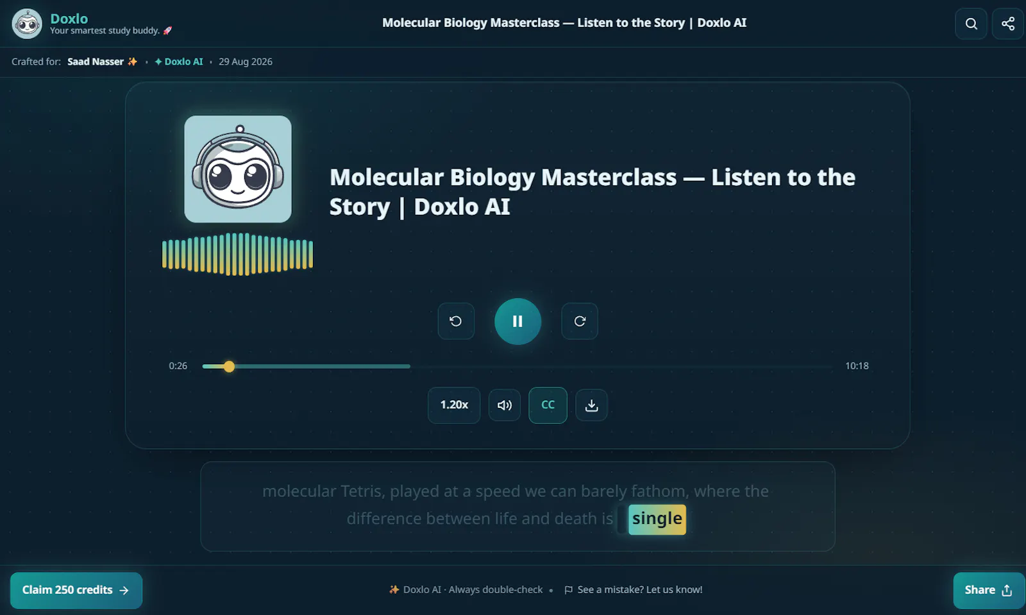Image resolution: width=1026 pixels, height=615 pixels.
Task: Click the total duration 10:18
Action: (x=857, y=366)
